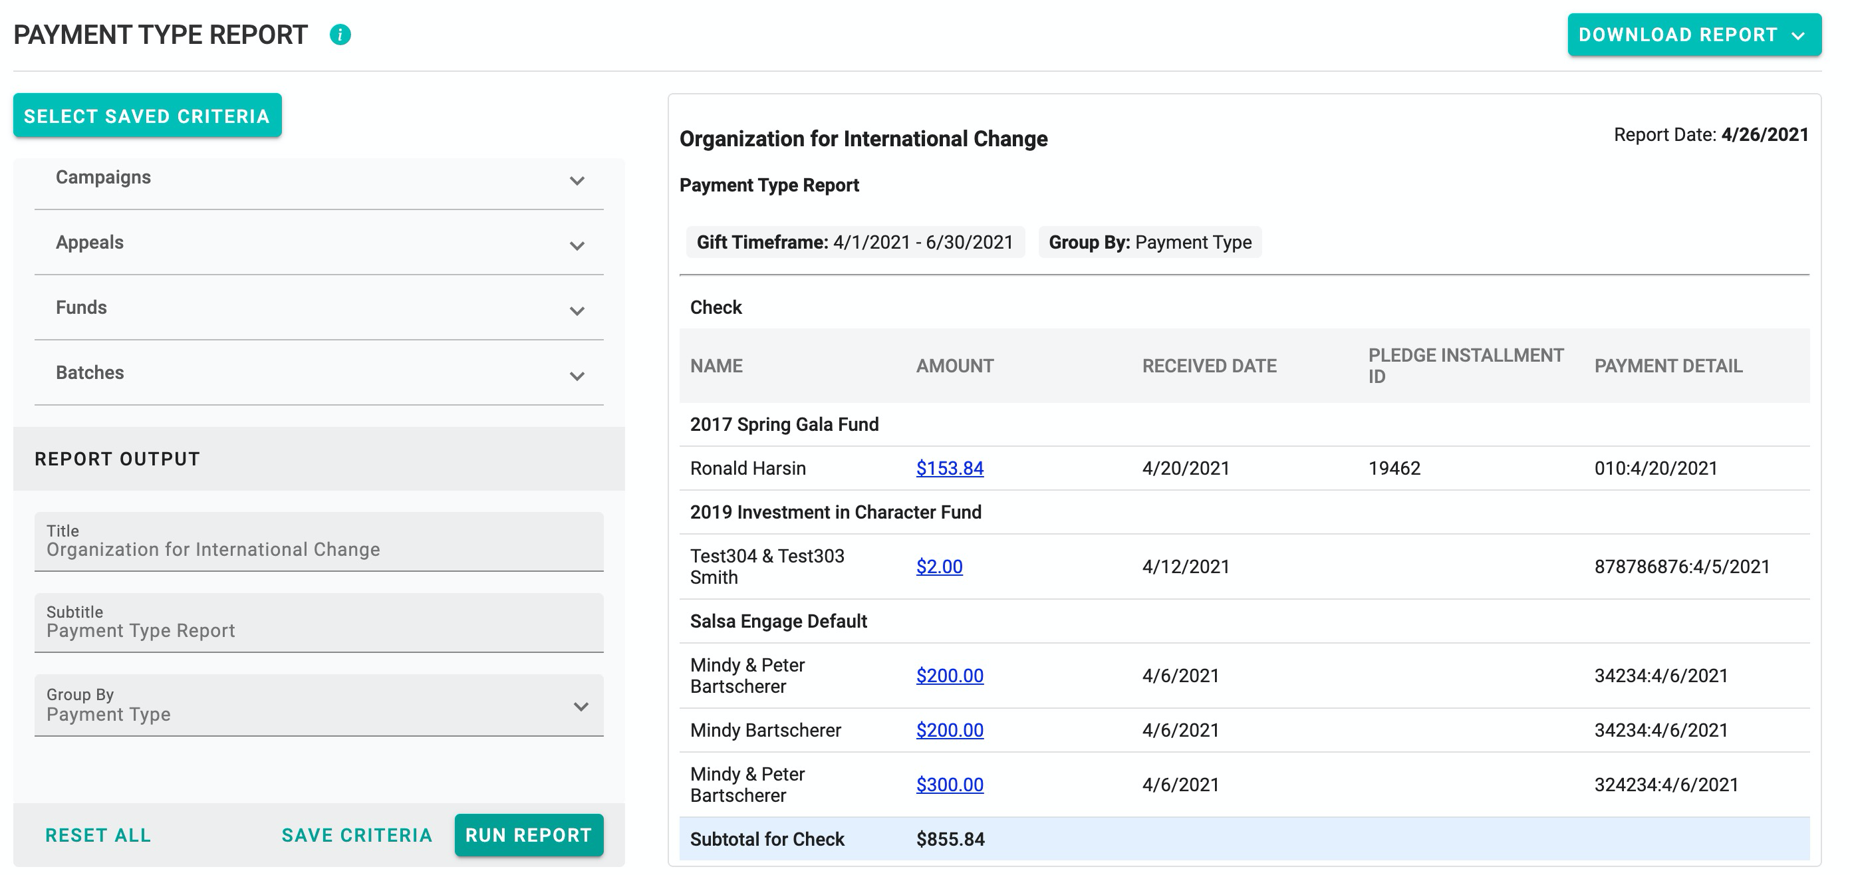Click the Pledge Installment ID column header
The image size is (1850, 875).
1466,366
